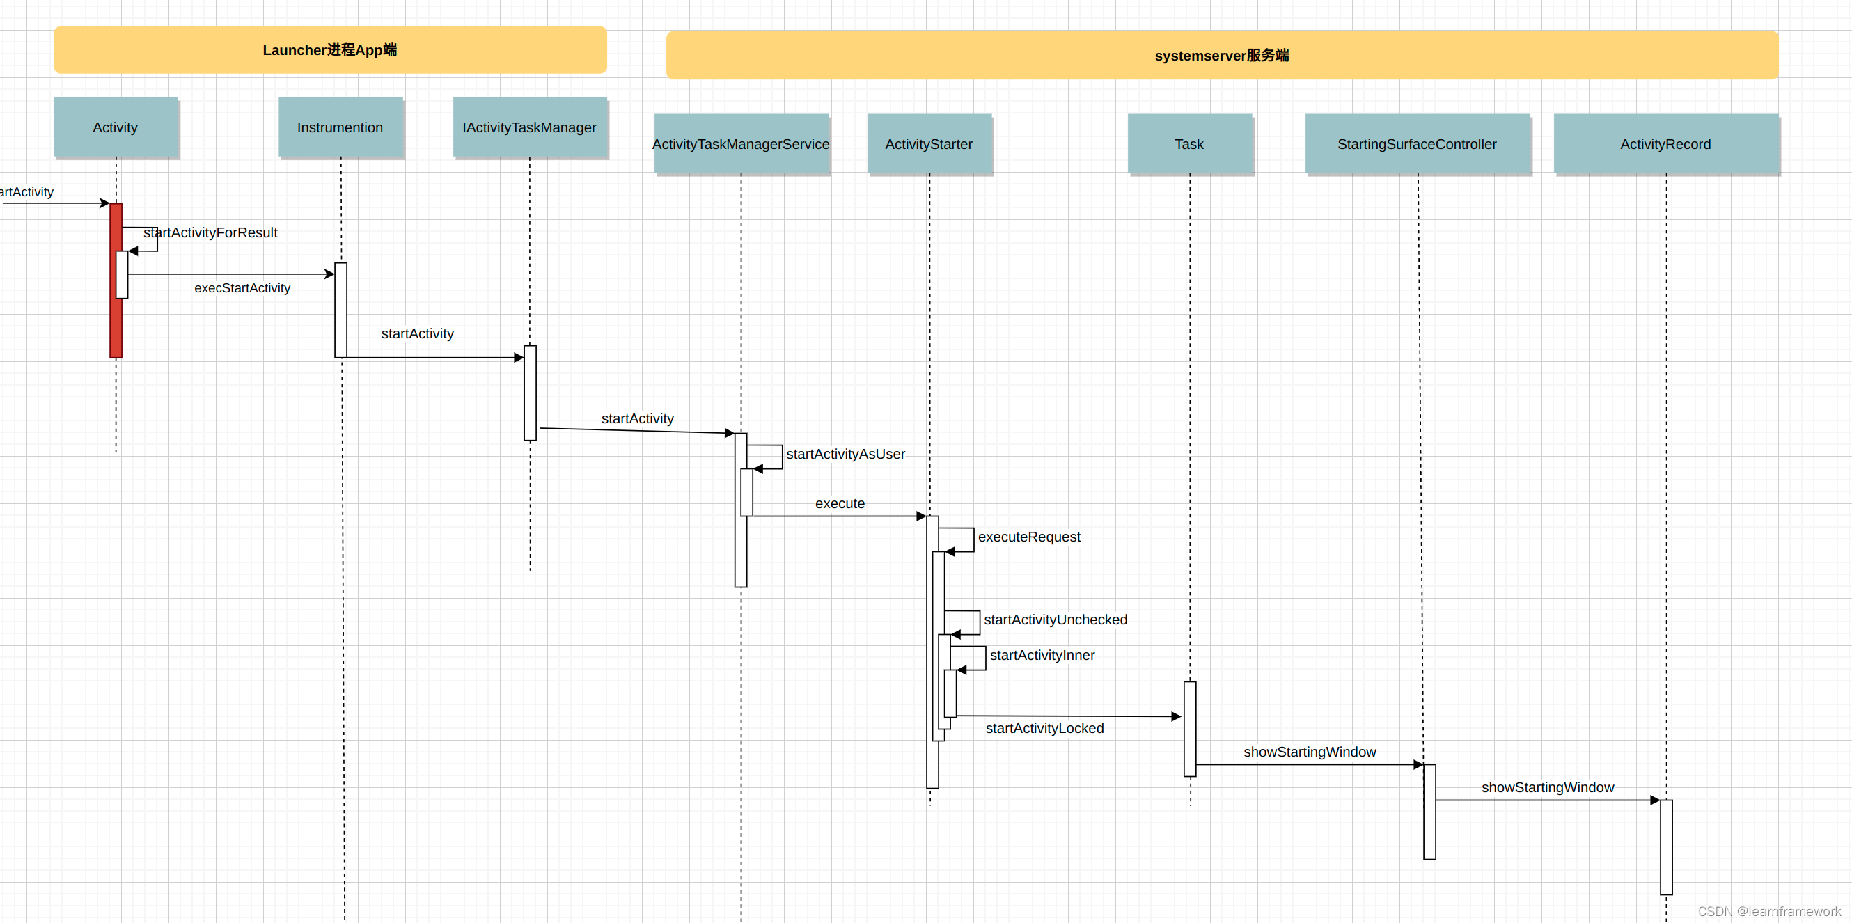Click the StartingSurfaceController lifeline box

pos(1417,144)
